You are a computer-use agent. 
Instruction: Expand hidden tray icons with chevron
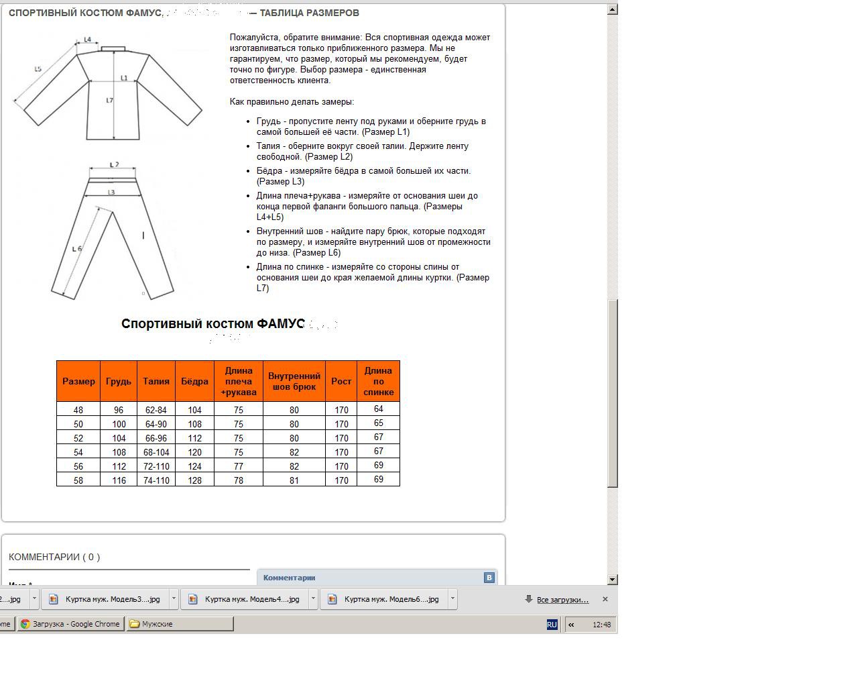pyautogui.click(x=571, y=625)
